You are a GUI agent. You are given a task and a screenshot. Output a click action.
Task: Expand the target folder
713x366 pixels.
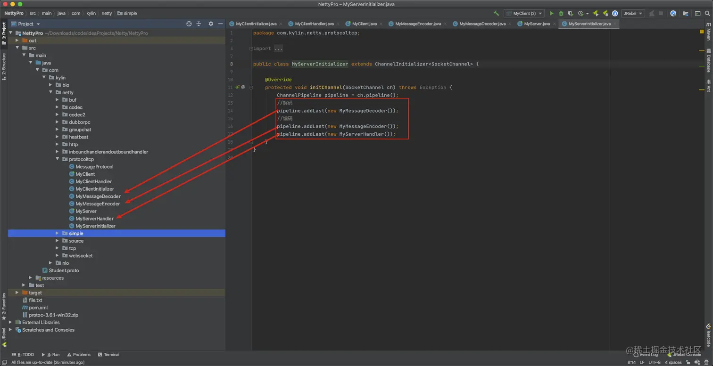(17, 293)
